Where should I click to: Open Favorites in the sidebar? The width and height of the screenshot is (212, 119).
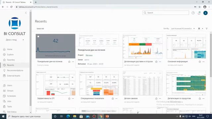point(11,60)
